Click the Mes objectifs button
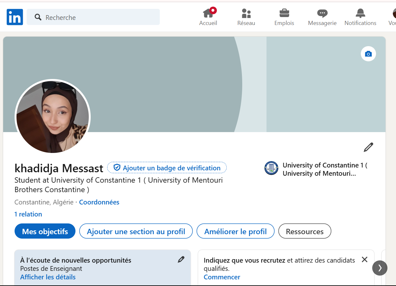This screenshot has width=396, height=286. [x=45, y=231]
